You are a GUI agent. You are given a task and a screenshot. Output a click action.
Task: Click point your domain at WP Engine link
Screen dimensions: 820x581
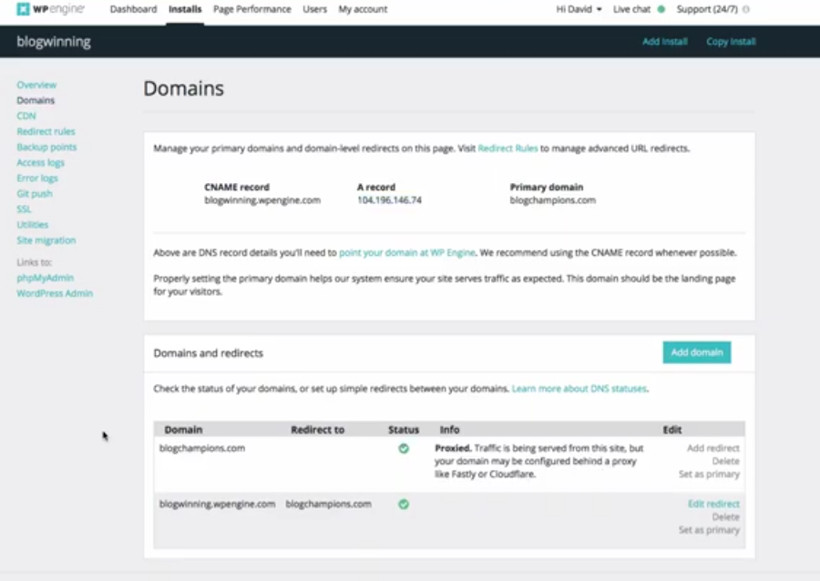click(407, 252)
